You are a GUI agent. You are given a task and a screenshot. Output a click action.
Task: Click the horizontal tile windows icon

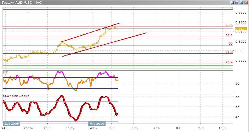236,3
